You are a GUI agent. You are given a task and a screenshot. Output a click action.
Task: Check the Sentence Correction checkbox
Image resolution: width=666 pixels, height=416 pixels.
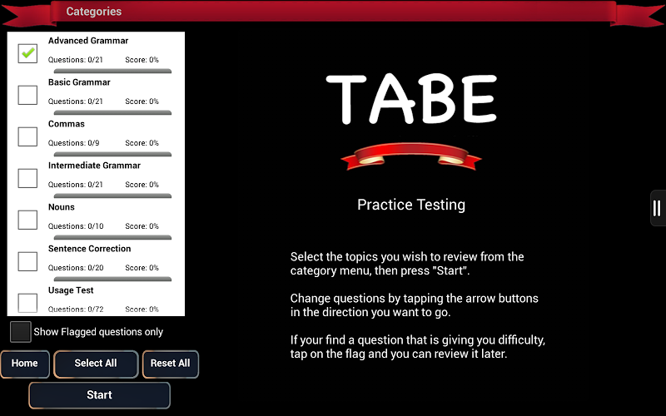27,261
